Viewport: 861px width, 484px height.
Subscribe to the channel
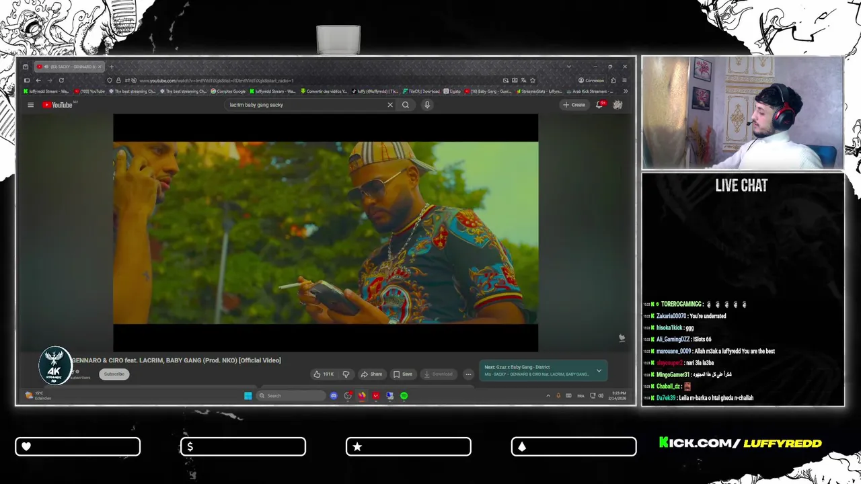click(114, 374)
